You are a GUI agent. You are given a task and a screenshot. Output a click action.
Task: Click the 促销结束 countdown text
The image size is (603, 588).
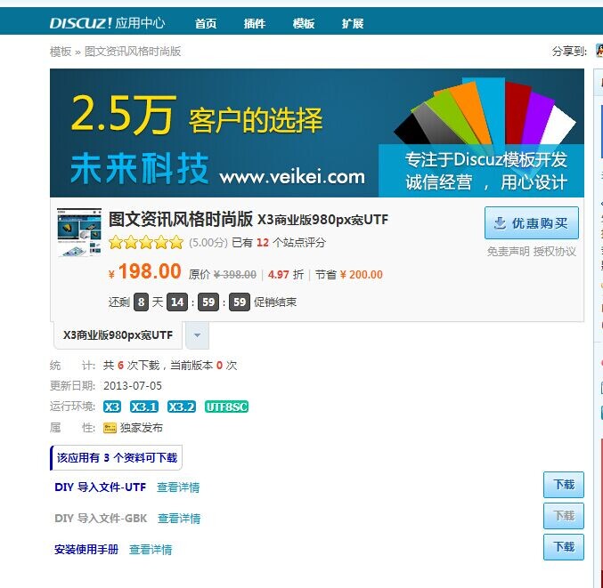pos(275,302)
